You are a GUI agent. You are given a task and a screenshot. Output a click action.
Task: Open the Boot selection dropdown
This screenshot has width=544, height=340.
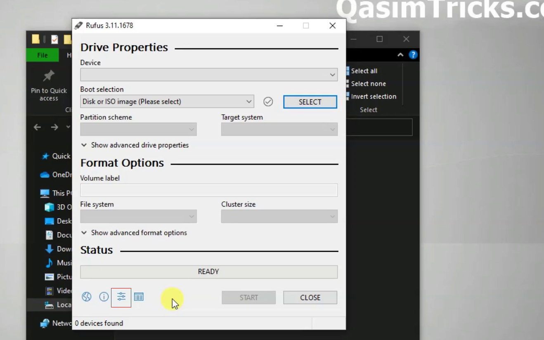click(x=167, y=102)
